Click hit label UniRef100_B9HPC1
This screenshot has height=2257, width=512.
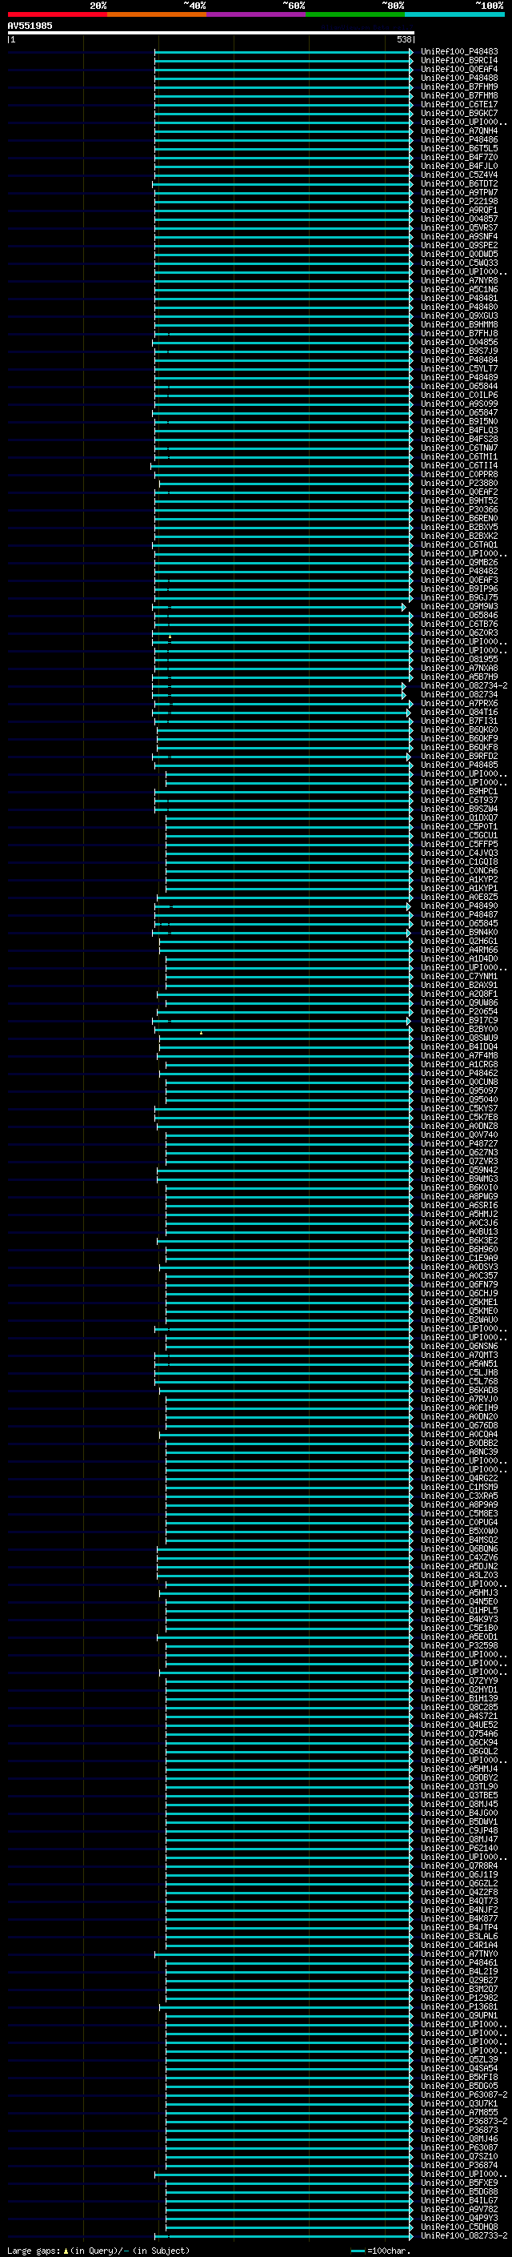tap(459, 791)
